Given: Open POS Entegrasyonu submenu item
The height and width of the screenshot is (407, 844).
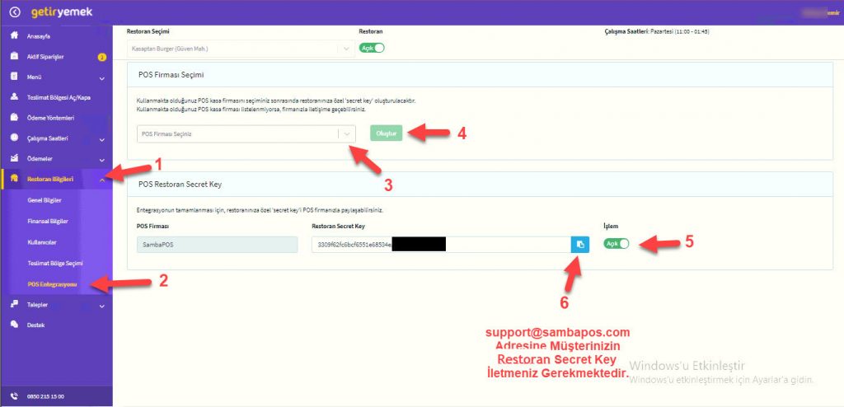Looking at the screenshot, I should click(x=53, y=284).
